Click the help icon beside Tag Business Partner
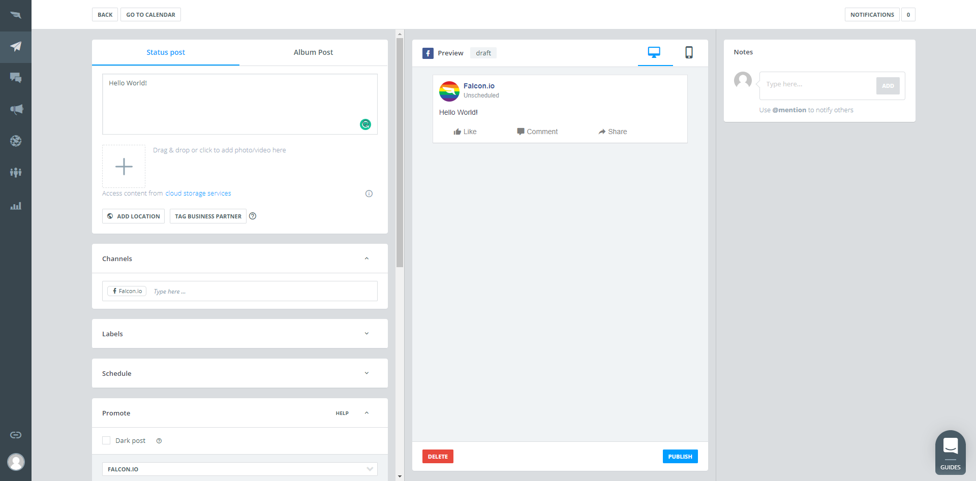Screen dimensions: 976x481 tap(253, 216)
